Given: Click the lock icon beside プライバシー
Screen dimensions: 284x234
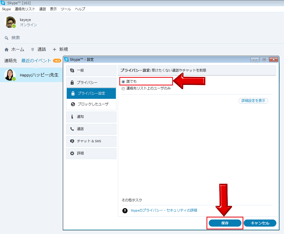Looking at the screenshot, I should click(x=72, y=83).
